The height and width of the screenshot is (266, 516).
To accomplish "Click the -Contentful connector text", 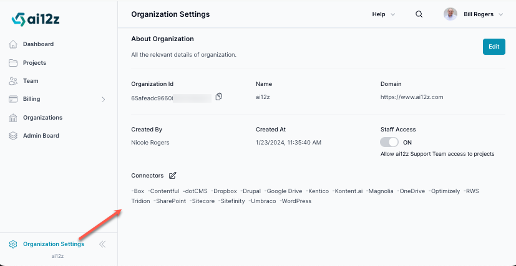I will (163, 191).
